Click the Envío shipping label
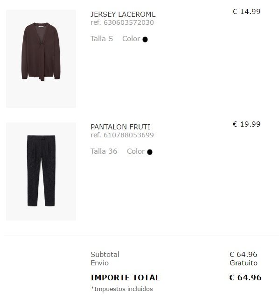 point(99,263)
